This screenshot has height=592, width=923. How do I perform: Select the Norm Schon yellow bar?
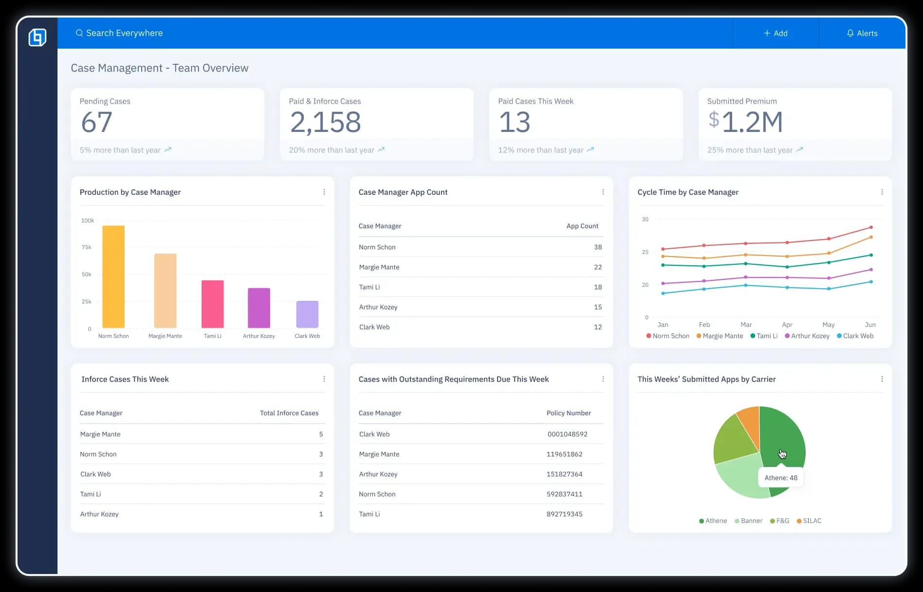click(x=113, y=277)
